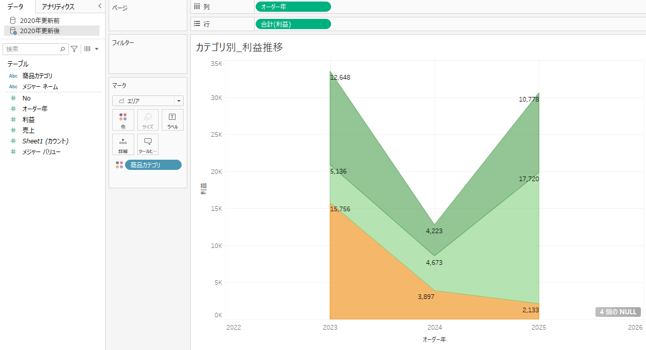Click the 4 個の NULL indicator
Viewport: 646px width, 350px height.
[617, 312]
